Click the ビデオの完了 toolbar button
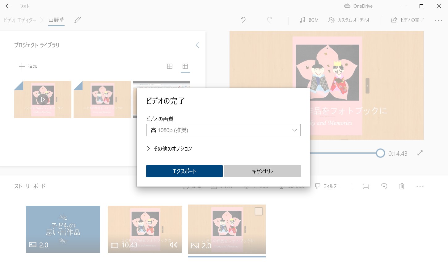The width and height of the screenshot is (448, 274). coord(408,20)
